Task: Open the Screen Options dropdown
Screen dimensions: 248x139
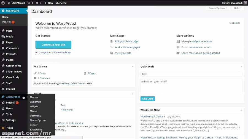Action: pos(218,8)
